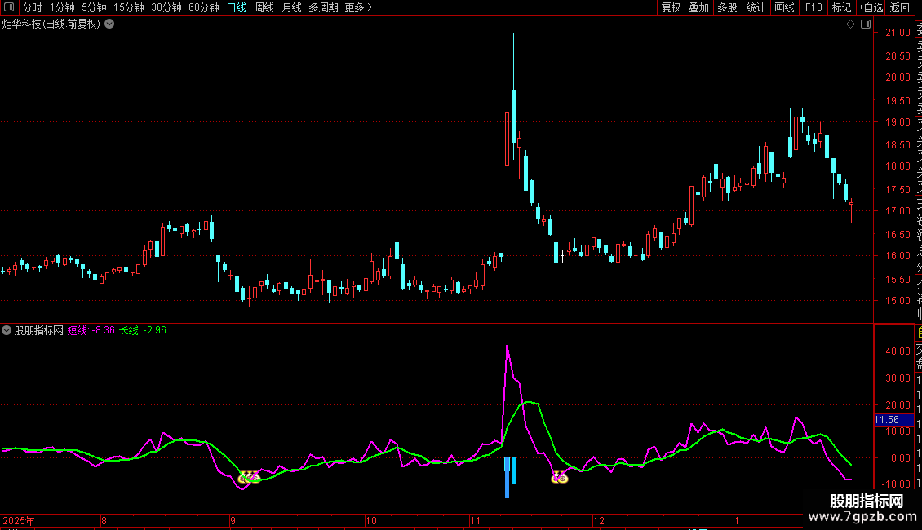This screenshot has height=530, width=922.
Task: Open the stock title dropdown arrow
Action: pyautogui.click(x=109, y=24)
